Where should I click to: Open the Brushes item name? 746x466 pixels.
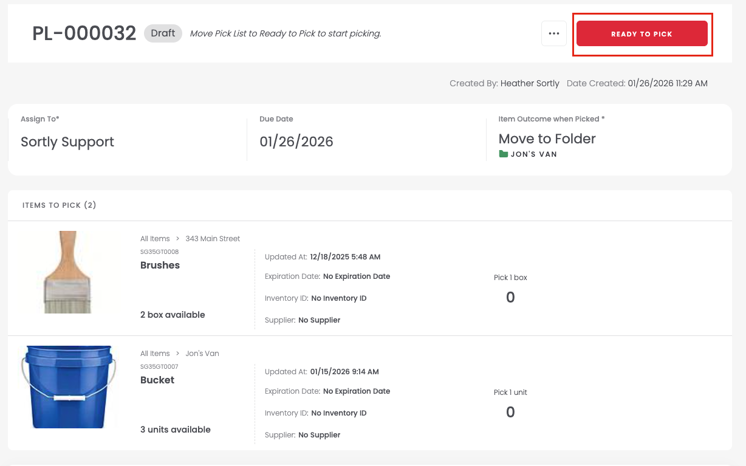[160, 266]
